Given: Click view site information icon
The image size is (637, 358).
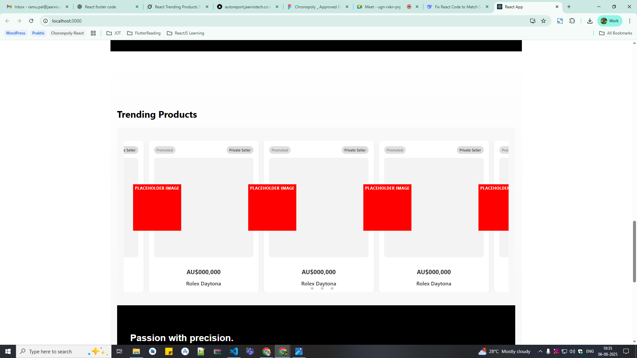Looking at the screenshot, I should [46, 21].
